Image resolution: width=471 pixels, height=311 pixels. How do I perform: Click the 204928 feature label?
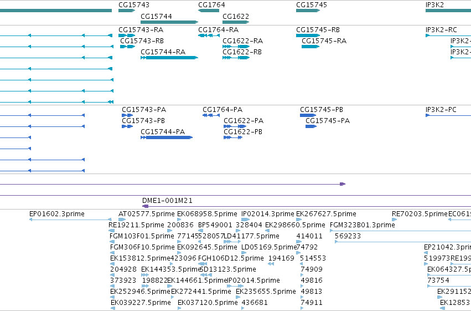tap(123, 269)
